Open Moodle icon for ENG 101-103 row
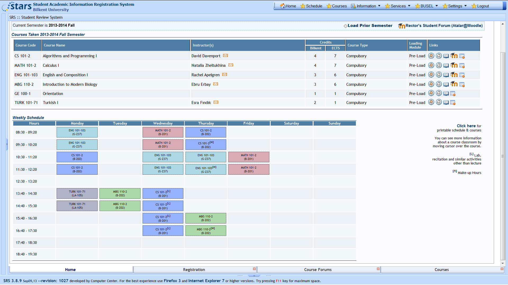The height and width of the screenshot is (285, 508). click(454, 75)
